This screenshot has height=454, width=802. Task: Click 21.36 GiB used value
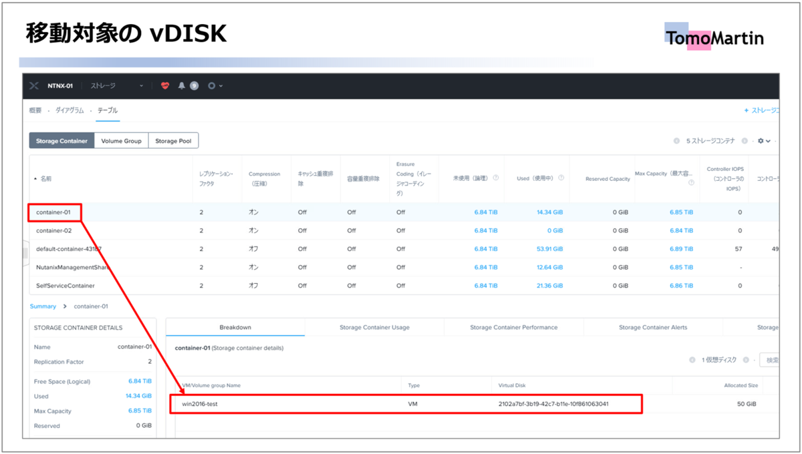tap(550, 285)
